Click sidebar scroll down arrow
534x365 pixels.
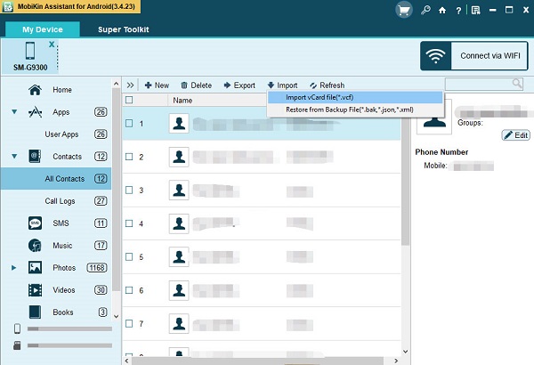116,316
